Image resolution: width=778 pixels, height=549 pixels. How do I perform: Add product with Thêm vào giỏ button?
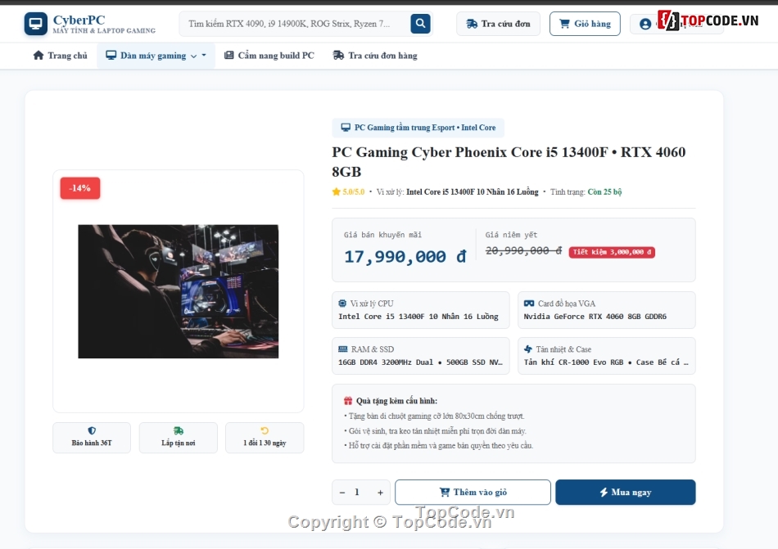(473, 492)
